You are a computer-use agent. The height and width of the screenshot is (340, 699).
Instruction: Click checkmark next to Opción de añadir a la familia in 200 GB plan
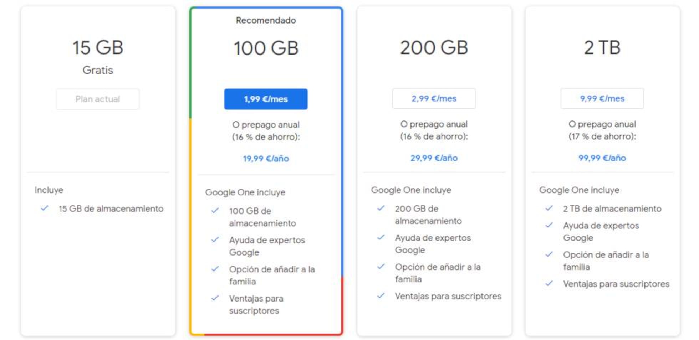click(x=381, y=267)
